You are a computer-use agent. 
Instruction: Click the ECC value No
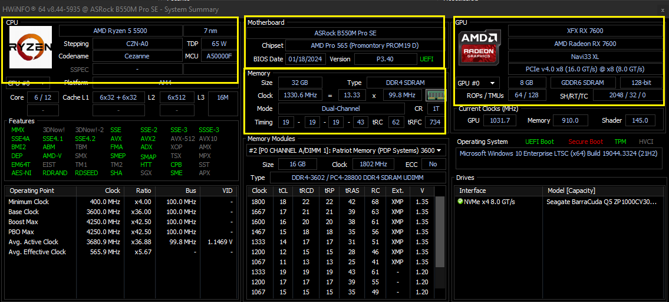pyautogui.click(x=433, y=165)
